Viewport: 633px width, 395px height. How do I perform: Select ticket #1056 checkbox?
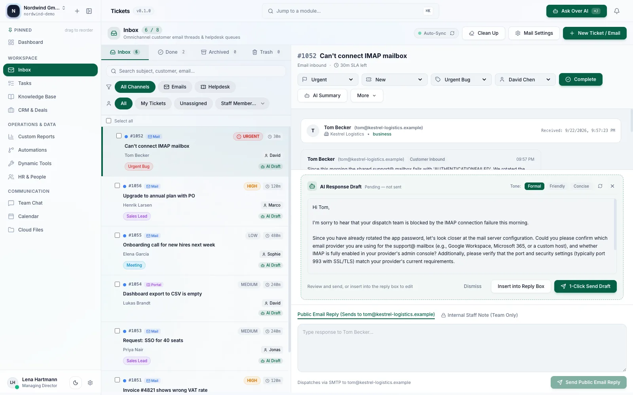click(117, 186)
